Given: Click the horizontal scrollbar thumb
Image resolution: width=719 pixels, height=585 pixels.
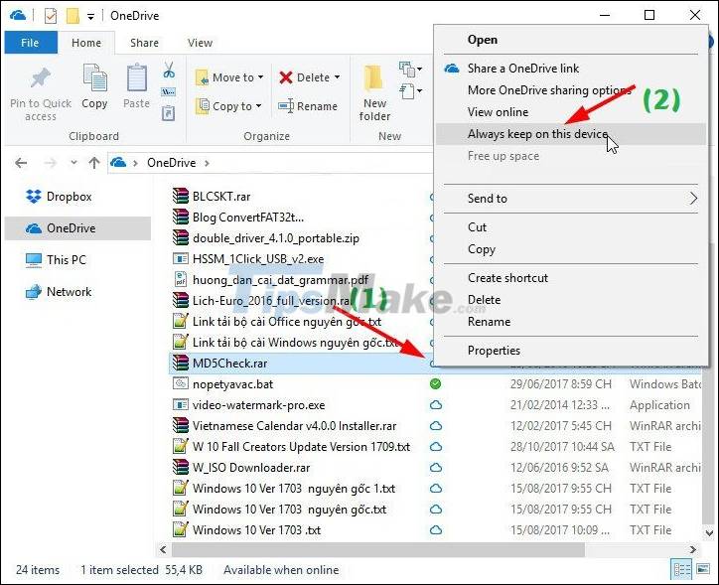Looking at the screenshot, I should (377, 549).
